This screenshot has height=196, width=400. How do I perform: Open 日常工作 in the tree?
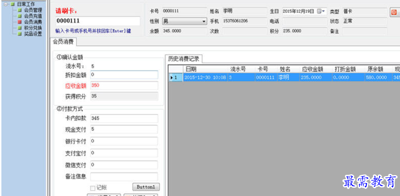click(x=26, y=4)
